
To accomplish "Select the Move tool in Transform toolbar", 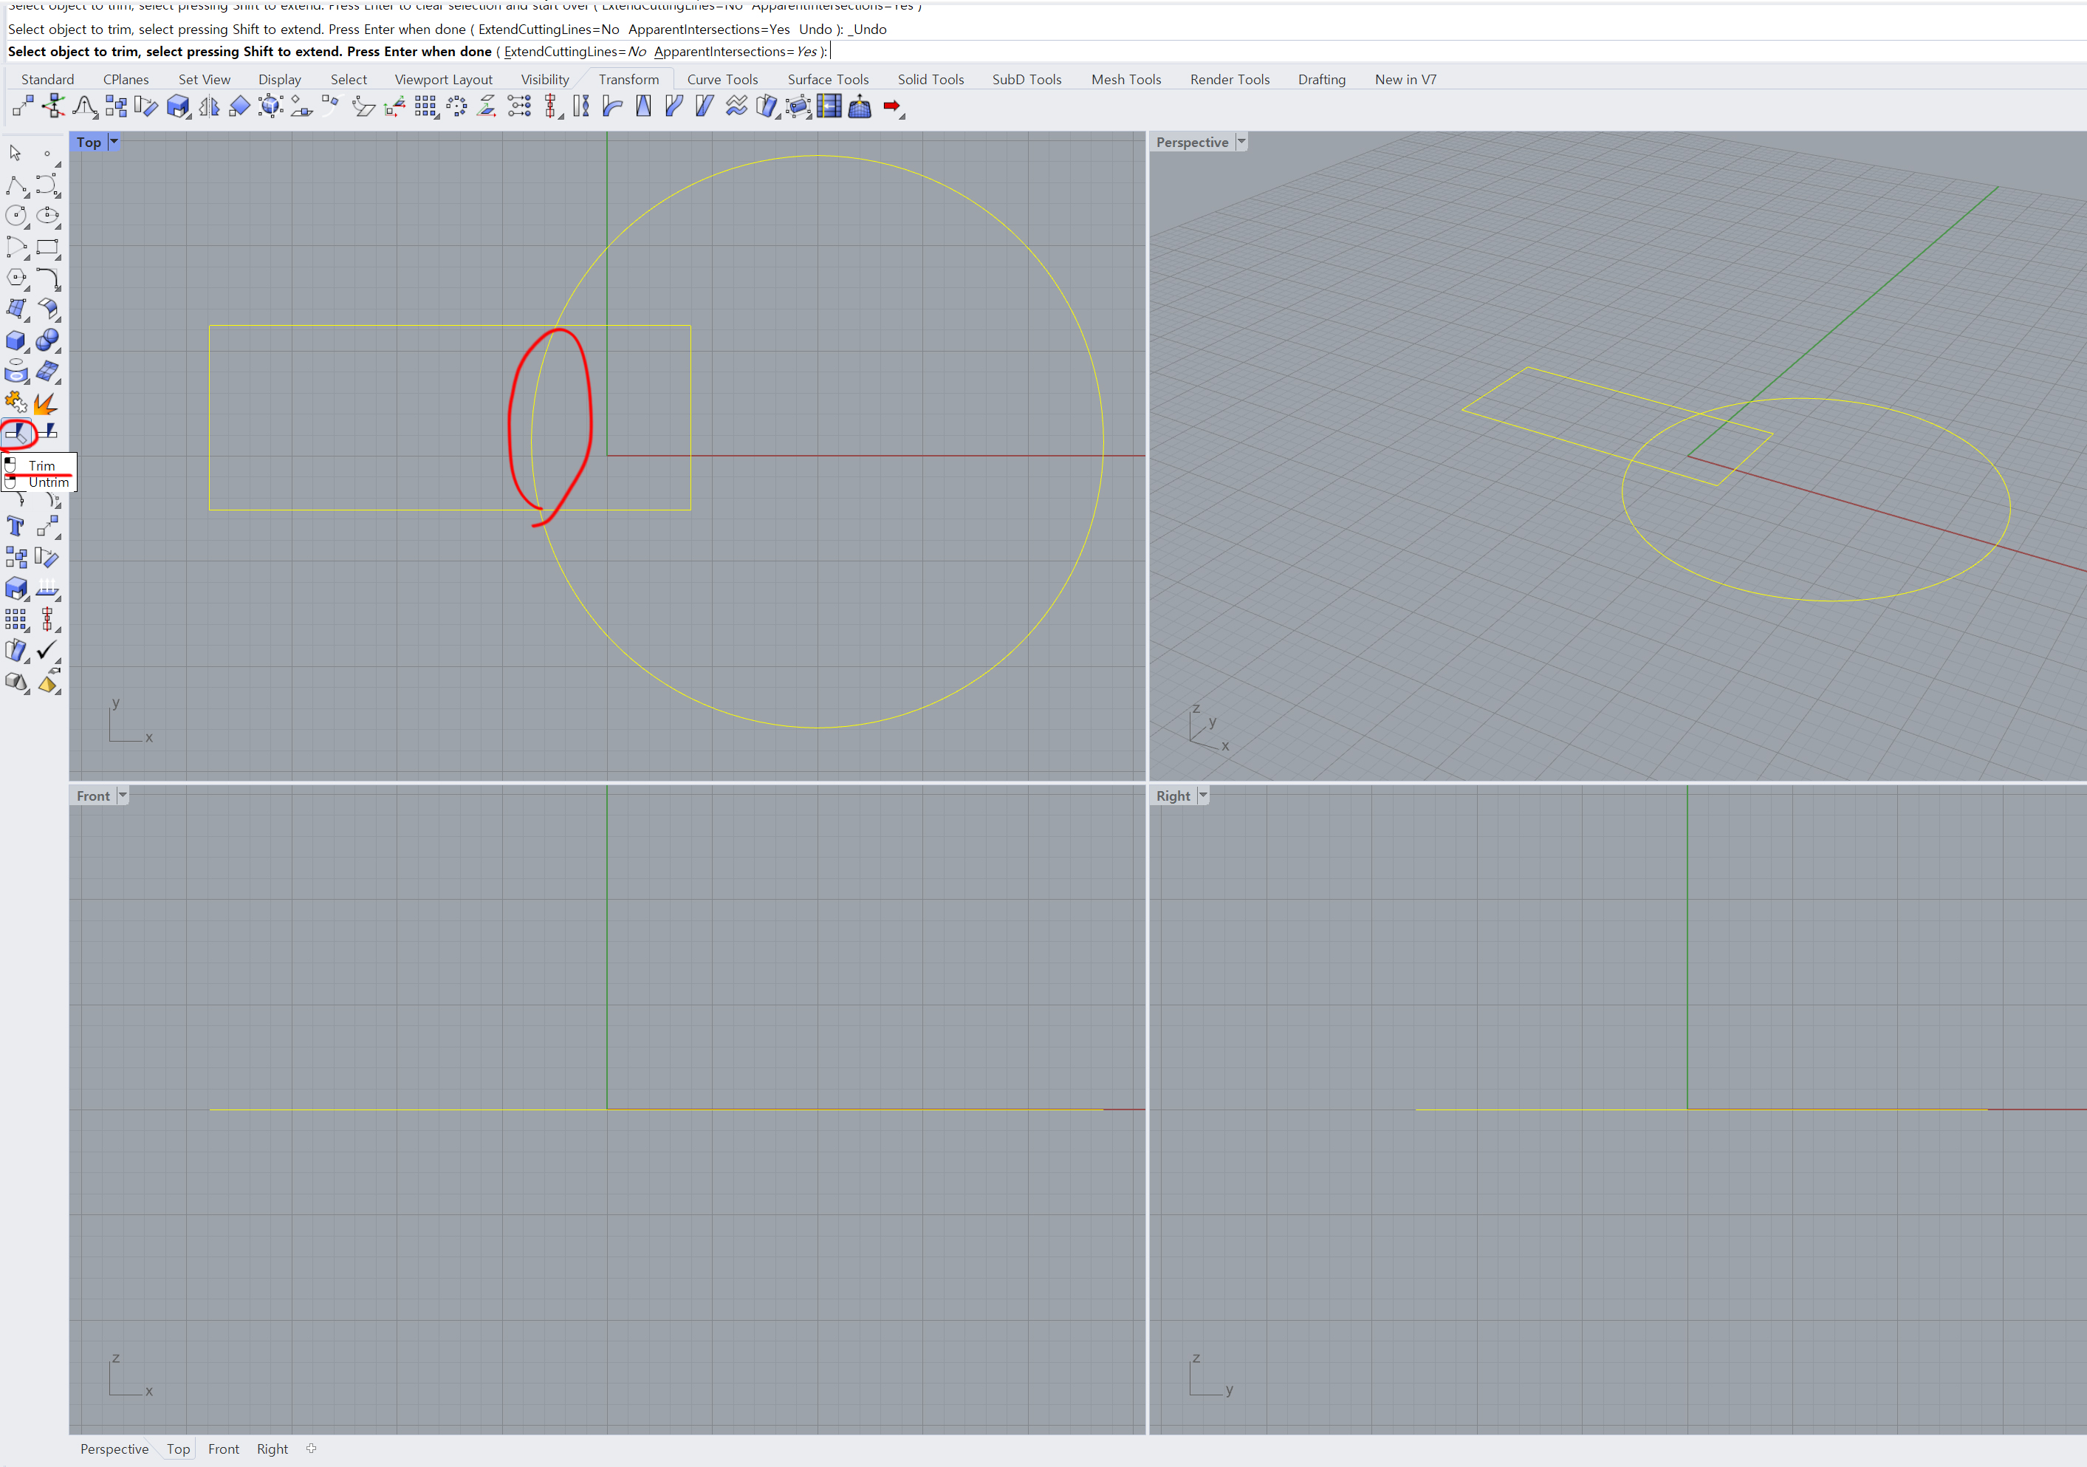I will [23, 106].
